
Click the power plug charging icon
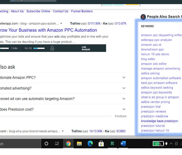166,144
